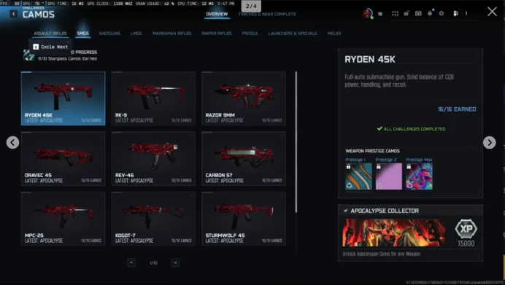Switch to Assault Rifles tab

(50, 34)
